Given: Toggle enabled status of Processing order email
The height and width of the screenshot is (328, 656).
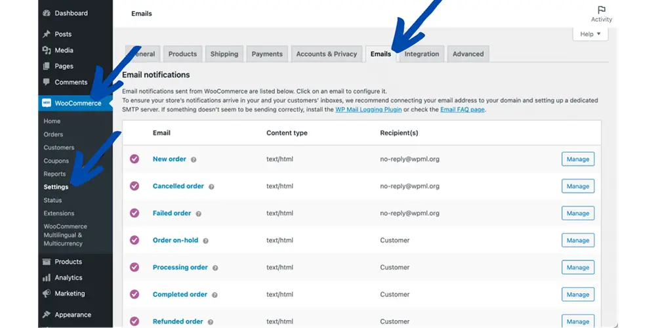Looking at the screenshot, I should [134, 268].
